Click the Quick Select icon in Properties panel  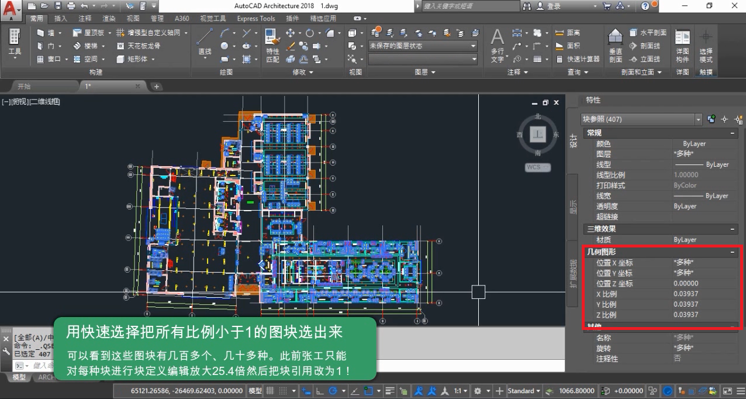(737, 119)
